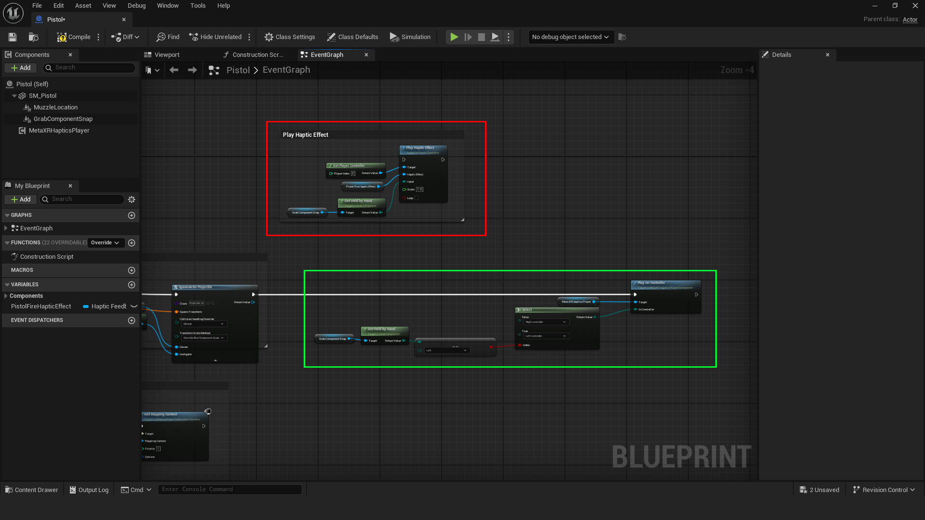Toggle Hide Unrelated nodes
The height and width of the screenshot is (520, 925).
pos(215,37)
